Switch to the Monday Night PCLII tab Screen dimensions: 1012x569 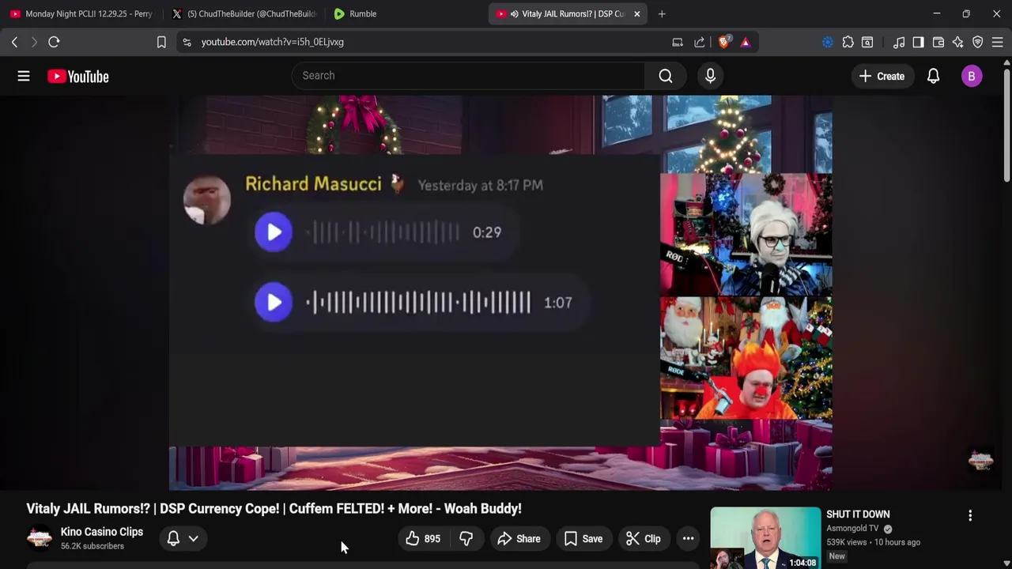pos(81,13)
